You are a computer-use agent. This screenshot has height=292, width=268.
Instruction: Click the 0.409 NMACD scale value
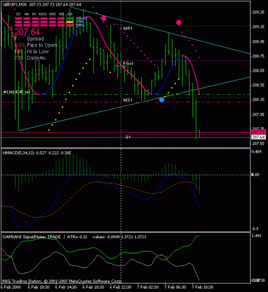coord(257,152)
